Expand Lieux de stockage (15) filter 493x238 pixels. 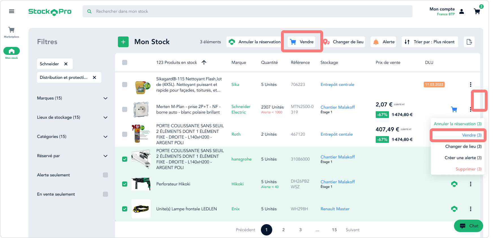pos(72,117)
